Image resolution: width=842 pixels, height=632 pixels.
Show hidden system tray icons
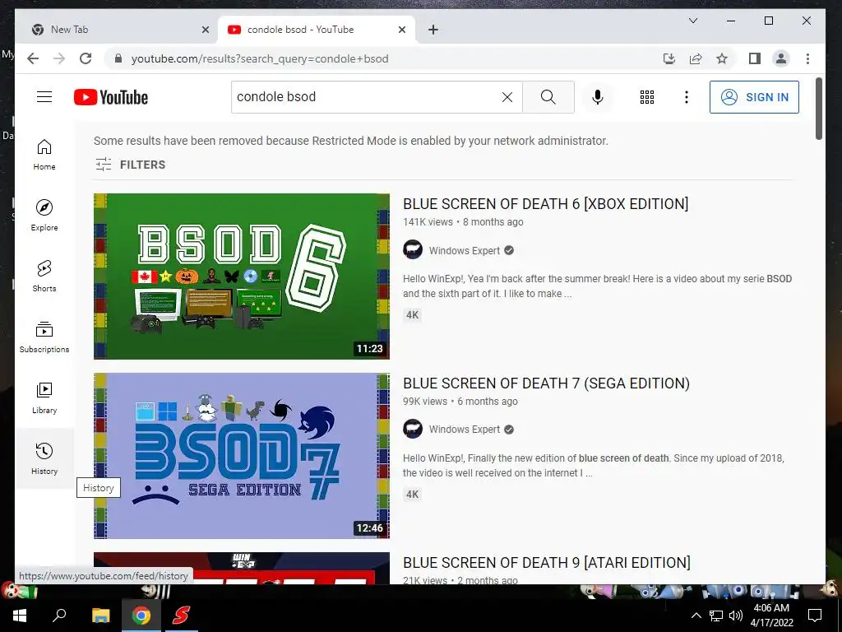(x=696, y=616)
